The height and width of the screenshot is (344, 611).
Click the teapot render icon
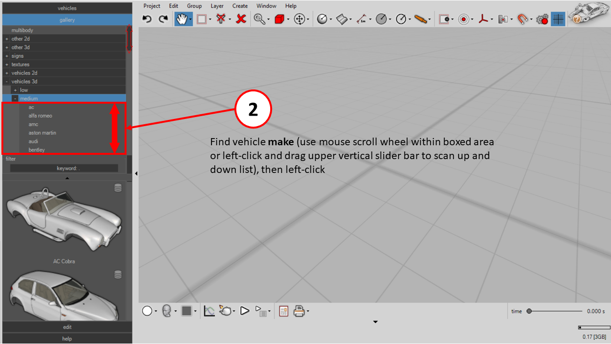pos(225,311)
